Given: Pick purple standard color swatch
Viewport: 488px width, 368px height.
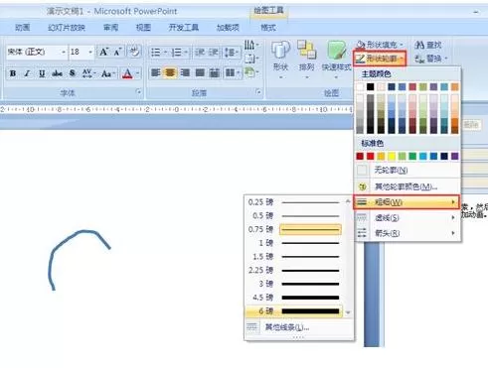Looking at the screenshot, I should [x=455, y=156].
